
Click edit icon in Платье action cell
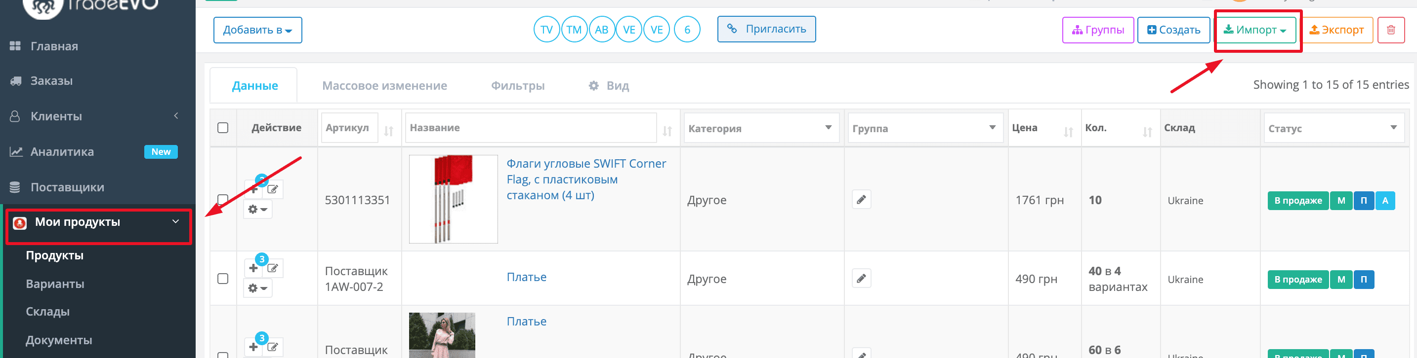(x=273, y=268)
